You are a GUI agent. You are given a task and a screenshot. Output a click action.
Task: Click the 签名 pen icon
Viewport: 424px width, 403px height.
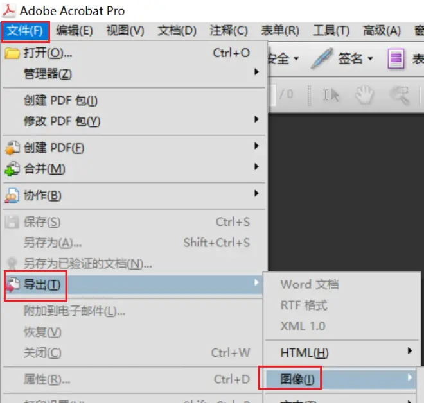(322, 58)
